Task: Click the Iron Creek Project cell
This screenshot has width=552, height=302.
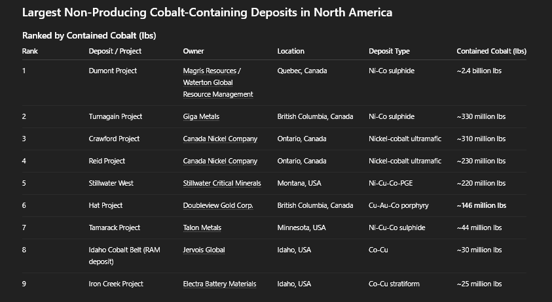Action: (x=116, y=284)
